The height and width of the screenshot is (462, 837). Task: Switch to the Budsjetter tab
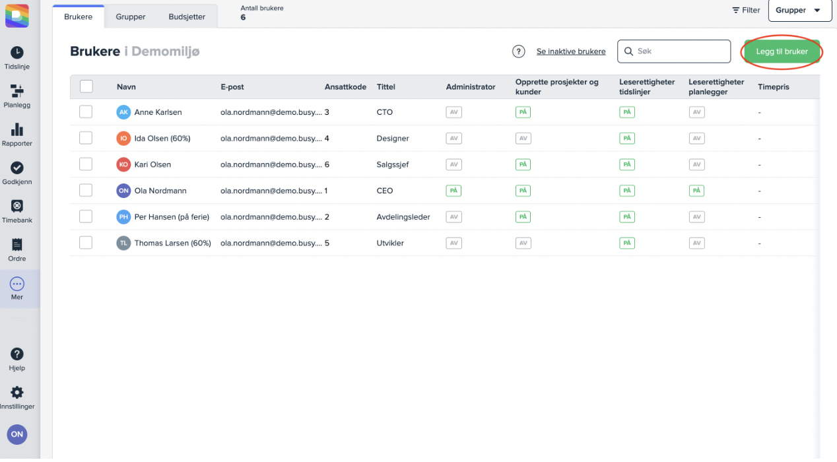click(x=187, y=16)
